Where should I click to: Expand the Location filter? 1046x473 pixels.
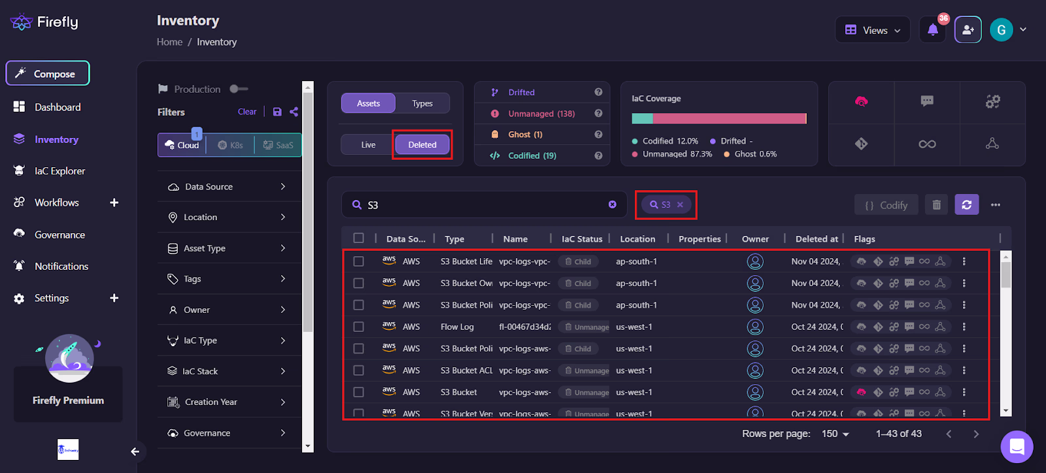tap(229, 217)
